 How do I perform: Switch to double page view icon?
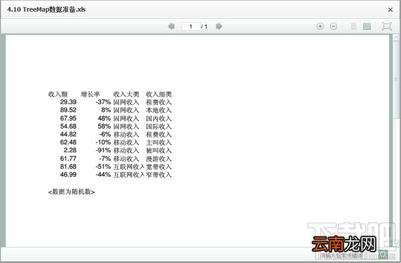tap(367, 26)
